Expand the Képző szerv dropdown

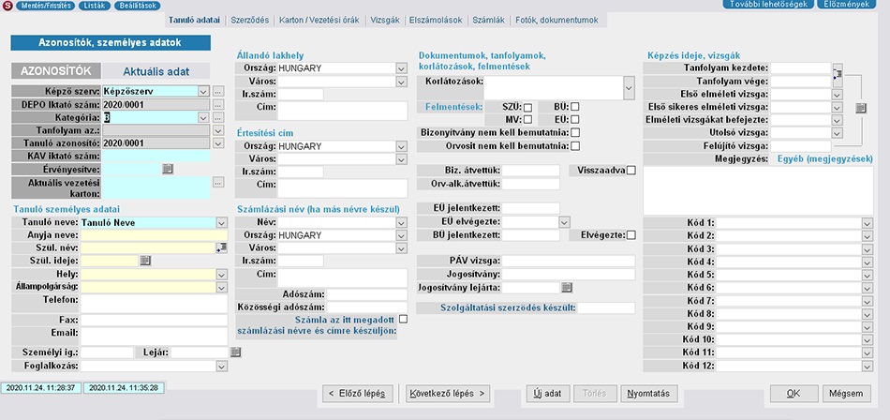click(x=203, y=91)
